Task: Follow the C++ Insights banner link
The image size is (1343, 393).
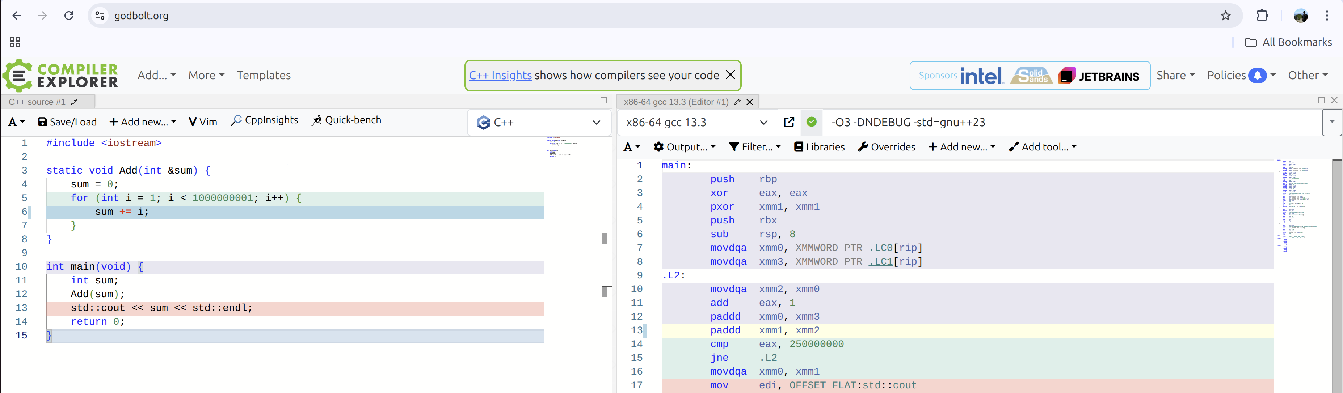Action: (x=500, y=75)
